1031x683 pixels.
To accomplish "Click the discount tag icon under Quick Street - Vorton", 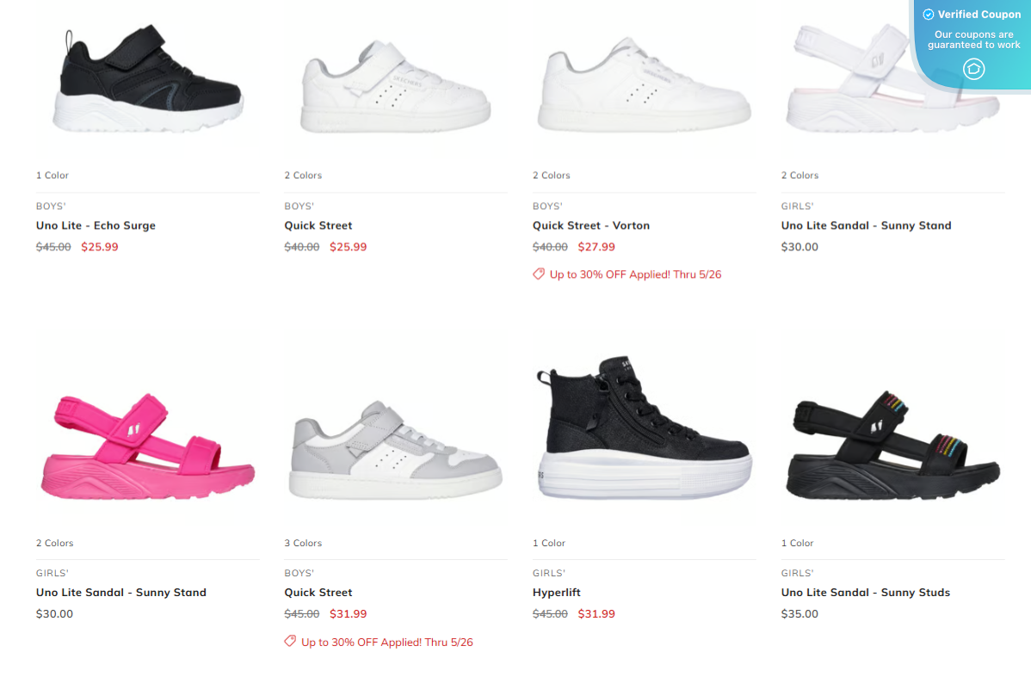I will (x=539, y=274).
